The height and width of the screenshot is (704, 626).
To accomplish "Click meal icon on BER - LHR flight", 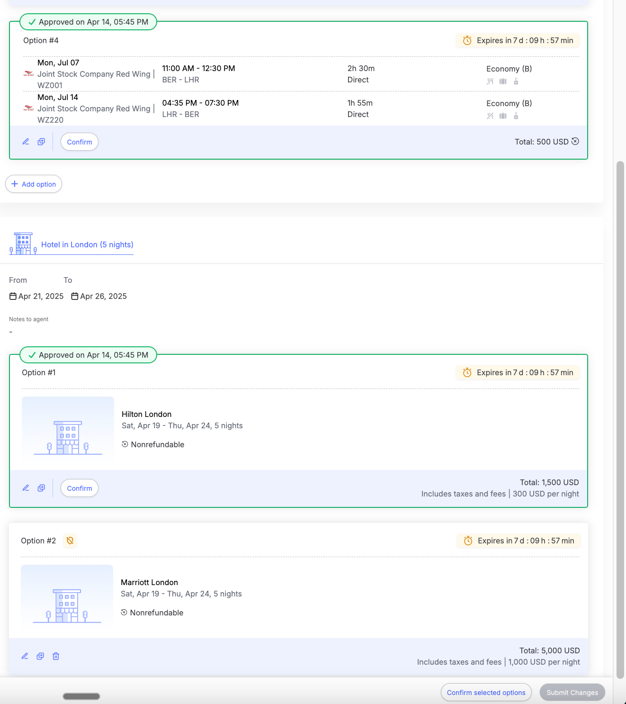I will point(490,81).
